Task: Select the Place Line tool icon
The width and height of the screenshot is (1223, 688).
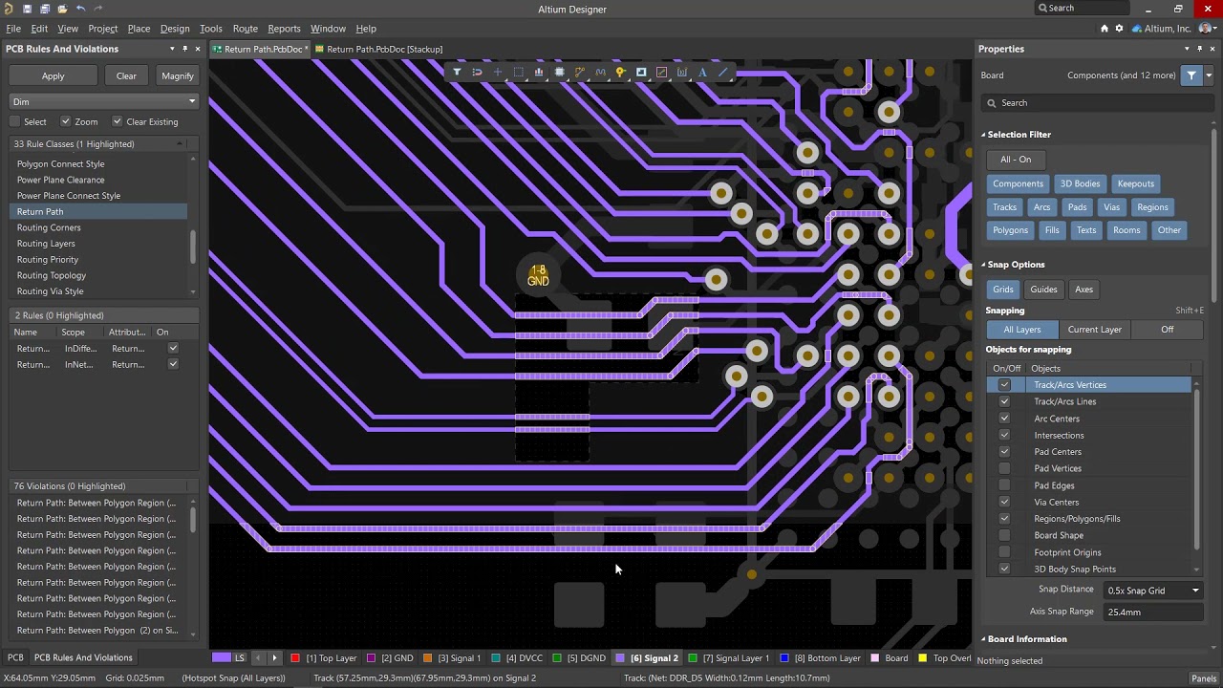Action: [x=723, y=72]
